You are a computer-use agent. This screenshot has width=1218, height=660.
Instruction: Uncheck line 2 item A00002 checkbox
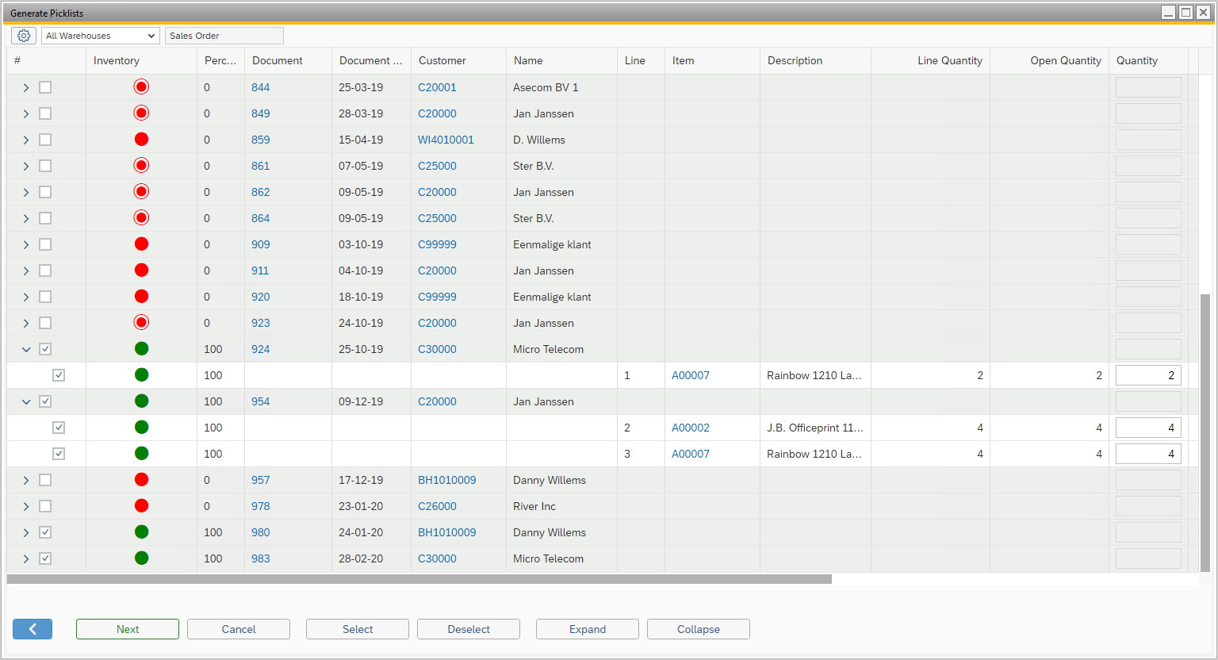[59, 428]
